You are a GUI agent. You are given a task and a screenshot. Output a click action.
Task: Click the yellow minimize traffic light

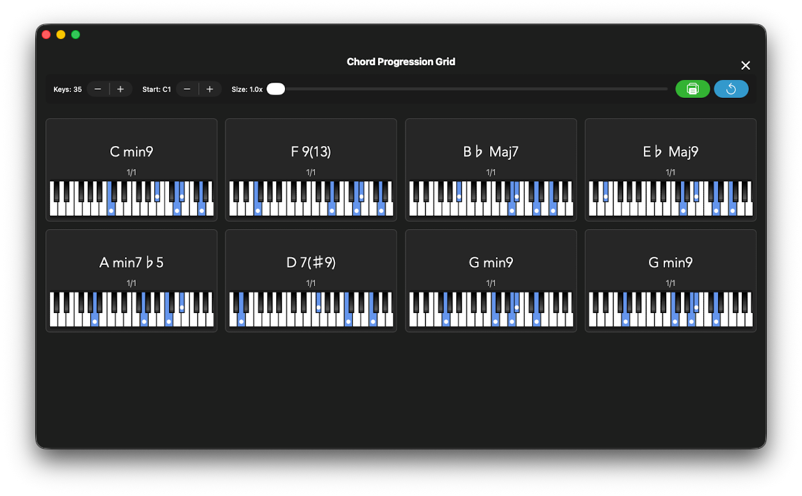(60, 35)
